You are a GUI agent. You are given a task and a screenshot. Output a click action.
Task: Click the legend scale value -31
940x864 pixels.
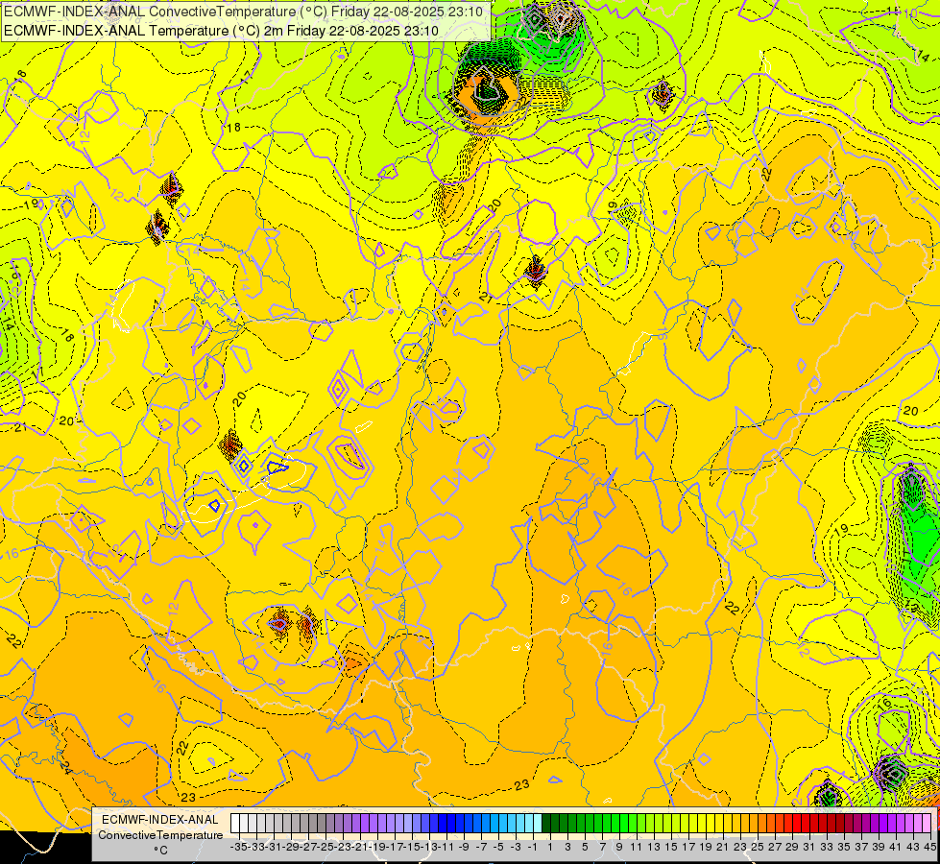274,848
